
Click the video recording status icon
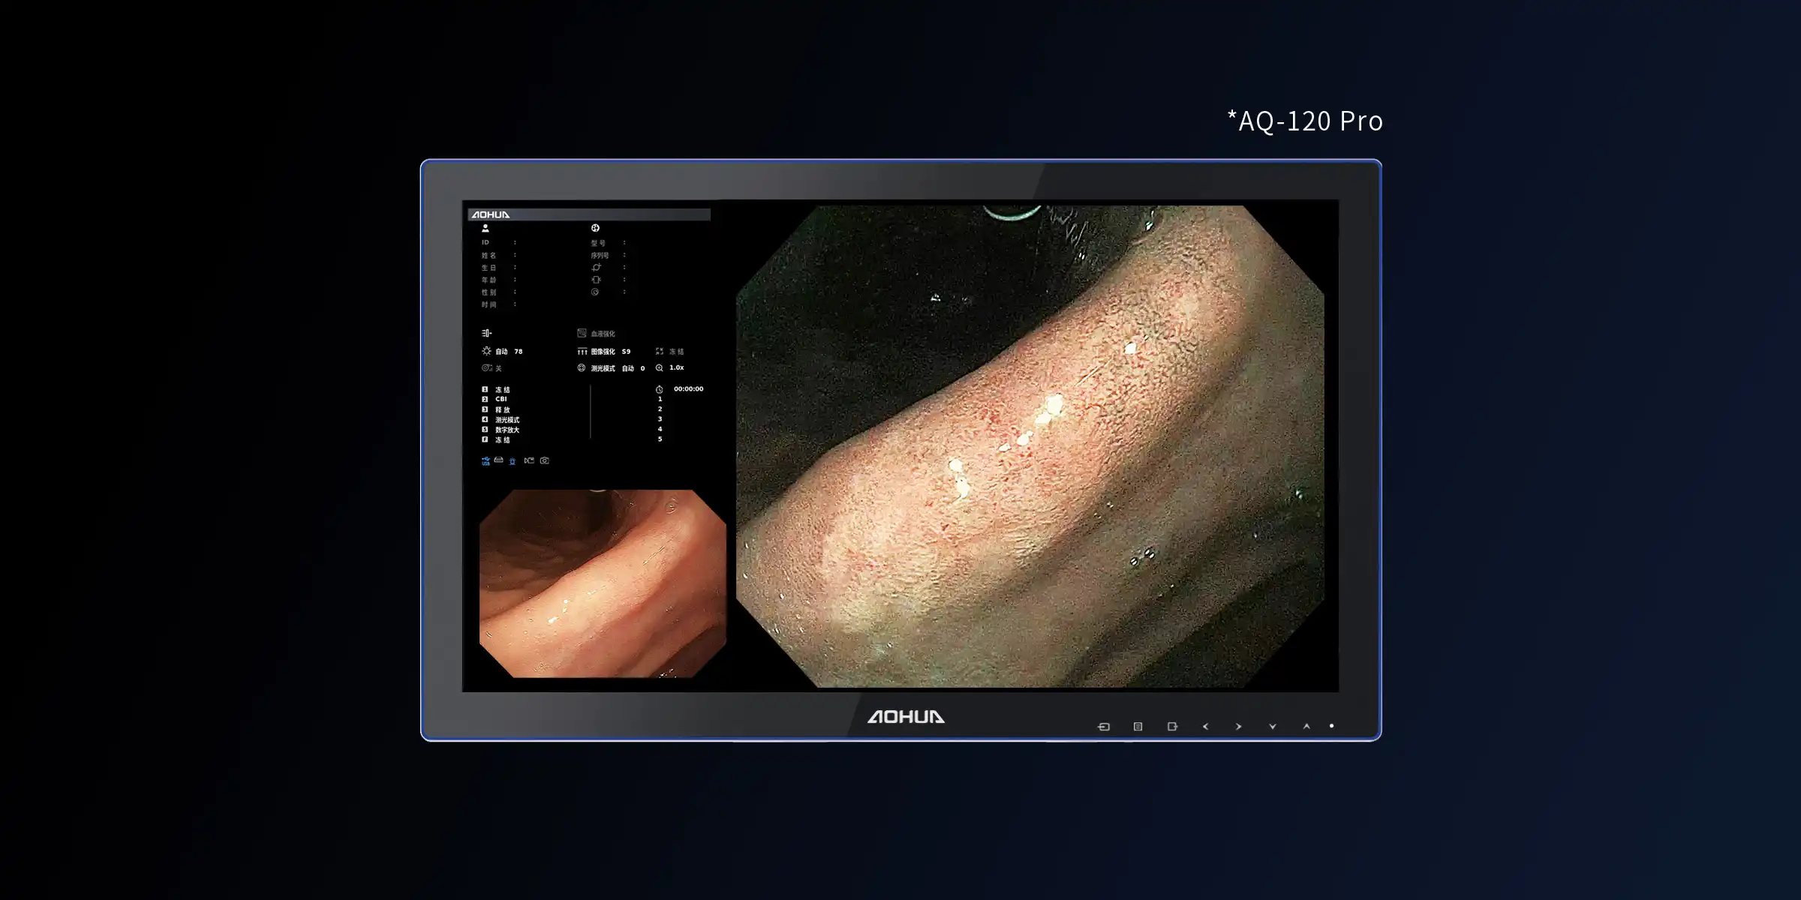click(x=529, y=460)
